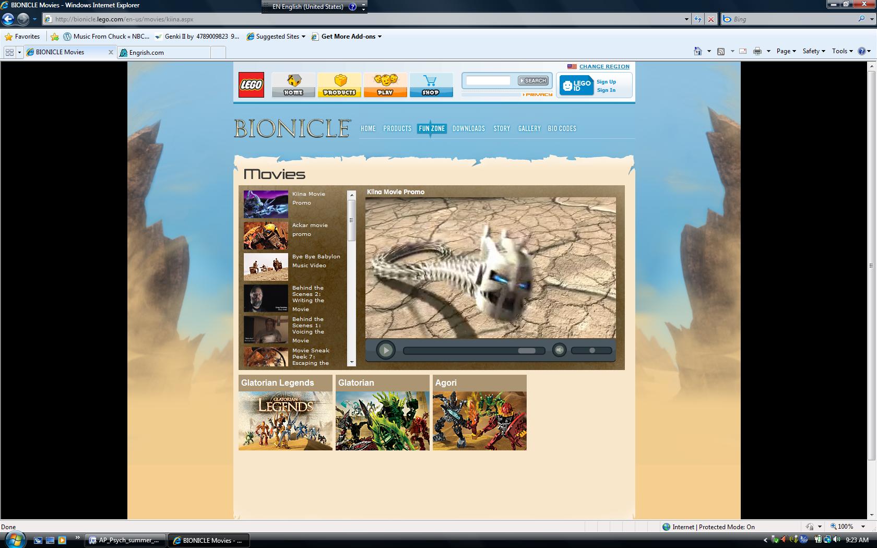Click the Sign In link
The image size is (877, 548).
coord(606,90)
